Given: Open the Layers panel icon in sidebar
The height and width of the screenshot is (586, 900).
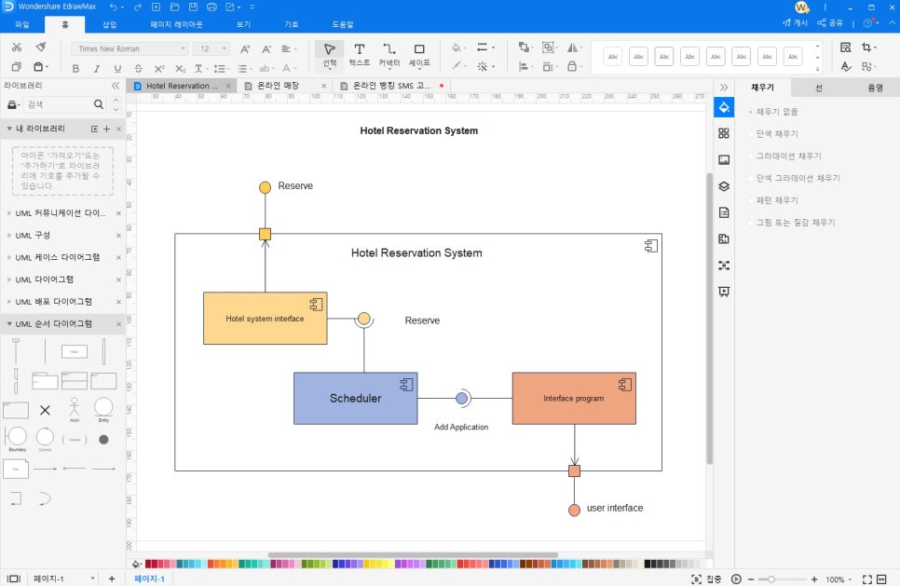Looking at the screenshot, I should pos(724,186).
